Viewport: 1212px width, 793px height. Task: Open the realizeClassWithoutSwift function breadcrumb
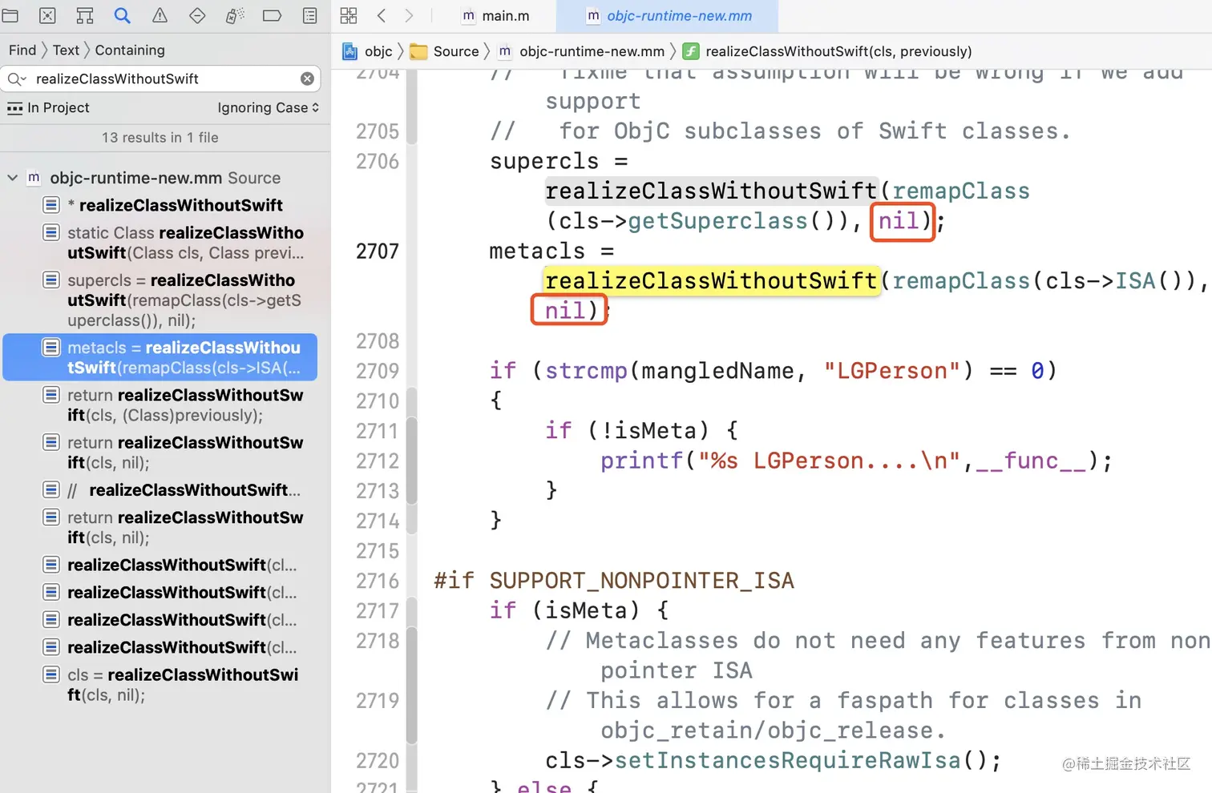[x=827, y=51]
